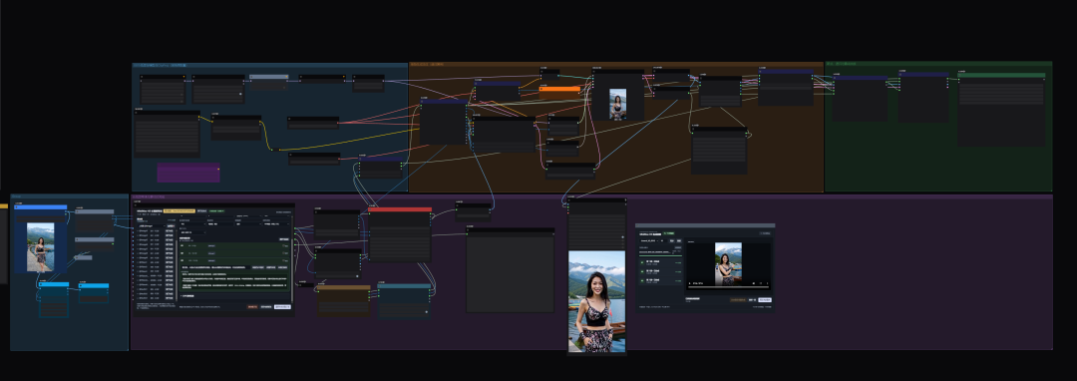Screen dimensions: 1077x381
Task: Click the purple note node
Action: 188,173
